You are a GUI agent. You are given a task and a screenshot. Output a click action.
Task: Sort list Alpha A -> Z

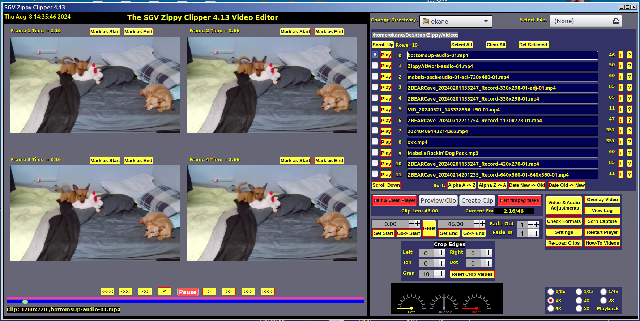tap(462, 185)
